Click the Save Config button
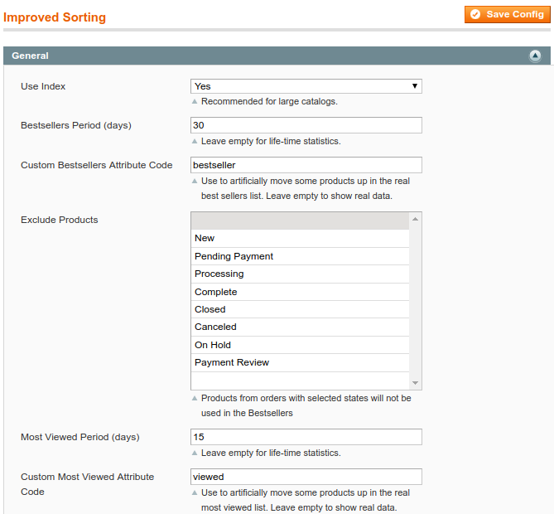 point(507,14)
